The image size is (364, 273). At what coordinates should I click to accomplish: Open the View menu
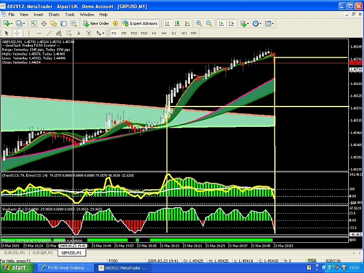point(24,15)
